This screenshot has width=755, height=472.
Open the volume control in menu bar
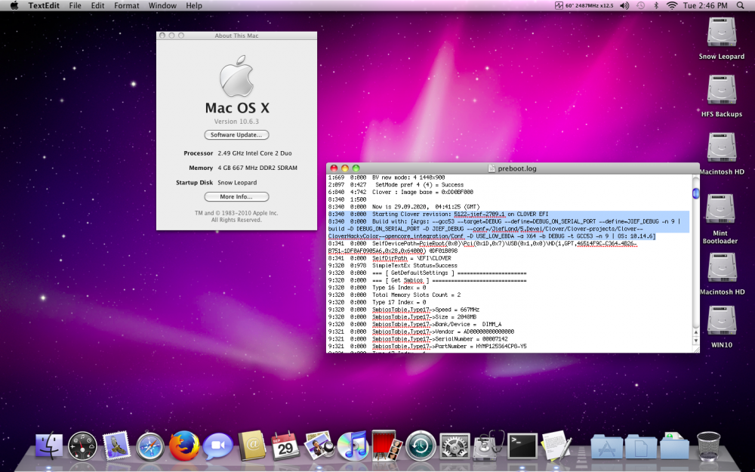[624, 6]
